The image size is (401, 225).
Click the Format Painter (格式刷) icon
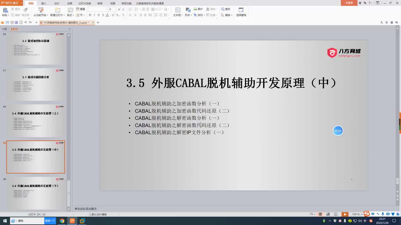pos(25,10)
